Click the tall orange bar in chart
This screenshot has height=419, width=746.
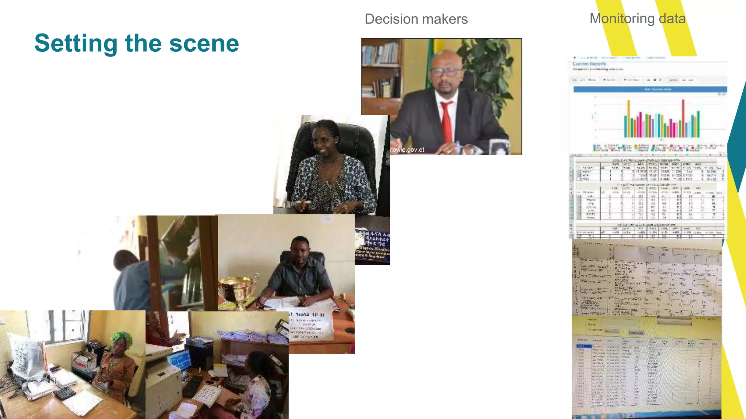[x=629, y=119]
